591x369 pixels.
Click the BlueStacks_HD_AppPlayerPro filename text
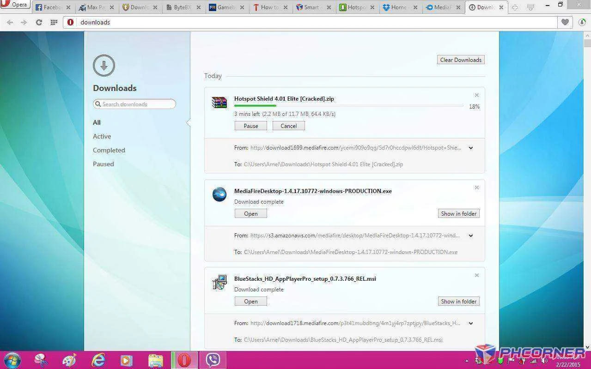point(305,279)
